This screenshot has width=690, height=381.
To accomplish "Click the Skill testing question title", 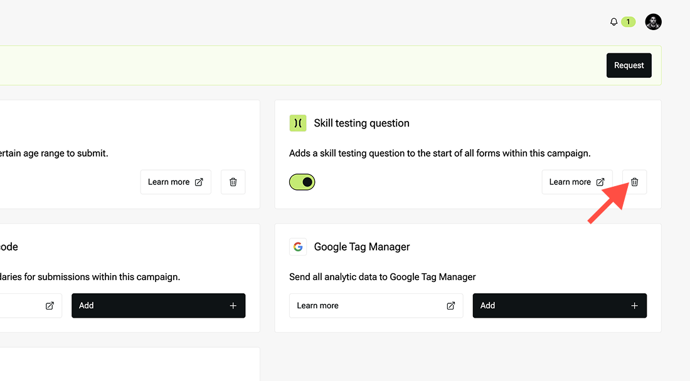I will [x=361, y=123].
